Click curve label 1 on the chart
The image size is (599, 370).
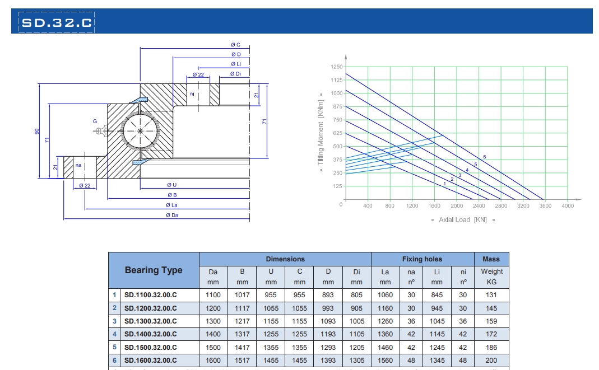point(444,184)
